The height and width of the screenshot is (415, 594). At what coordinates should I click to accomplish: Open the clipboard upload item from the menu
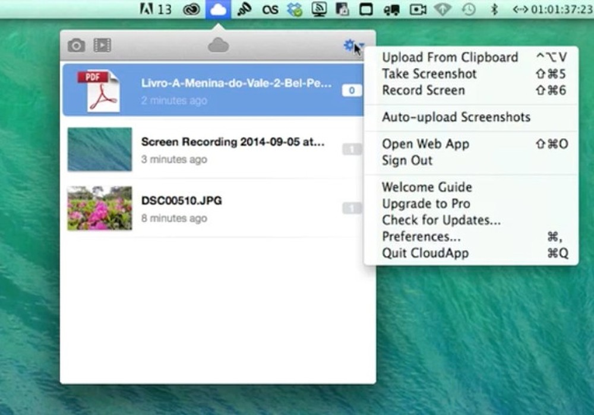(x=450, y=57)
